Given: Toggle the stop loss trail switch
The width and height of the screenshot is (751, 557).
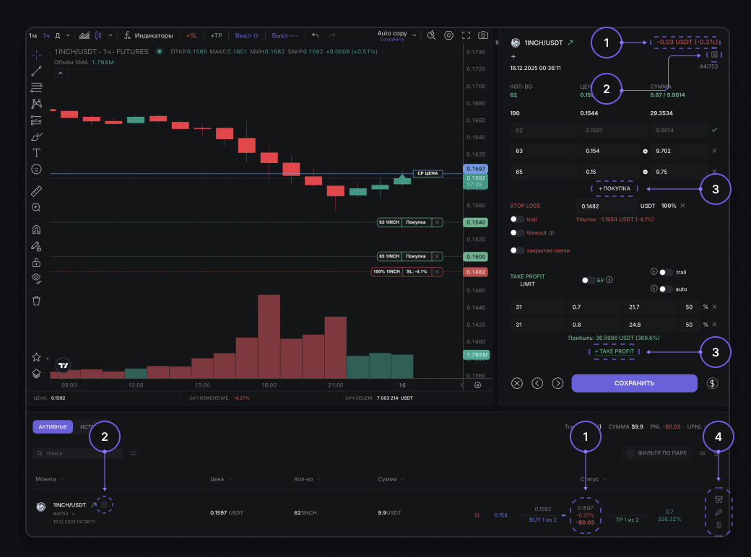Looking at the screenshot, I should 517,219.
